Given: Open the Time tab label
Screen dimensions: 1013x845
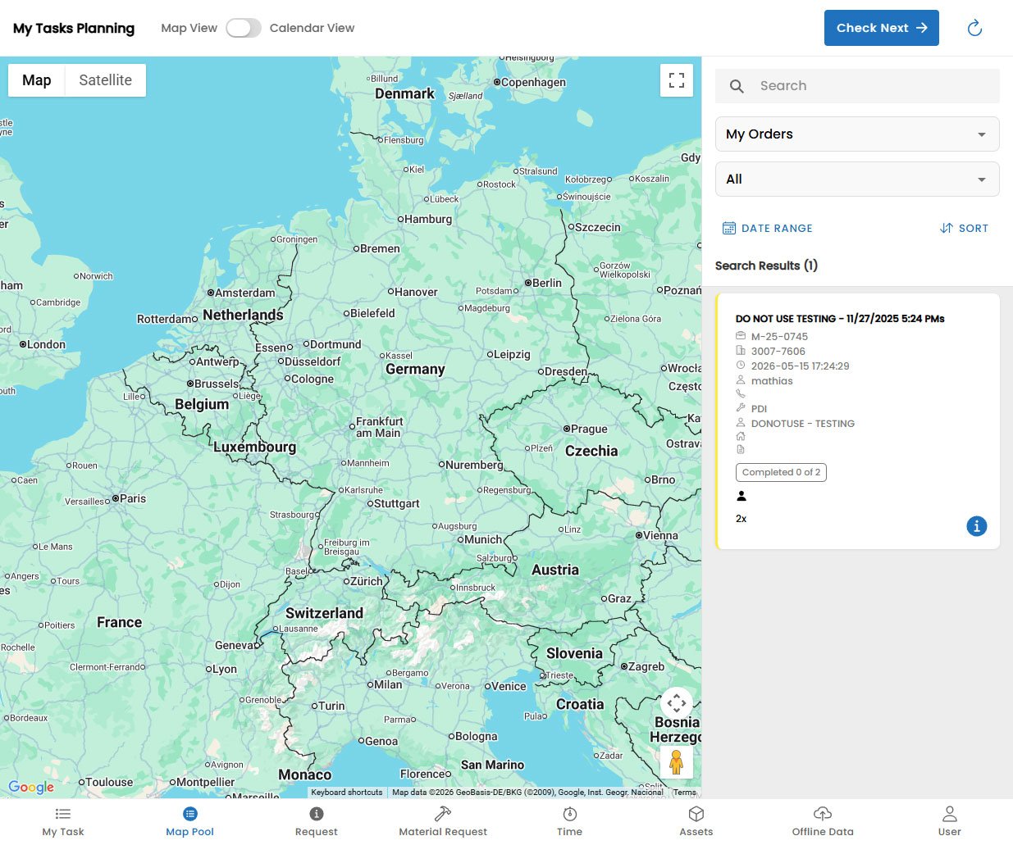Looking at the screenshot, I should click(x=569, y=832).
